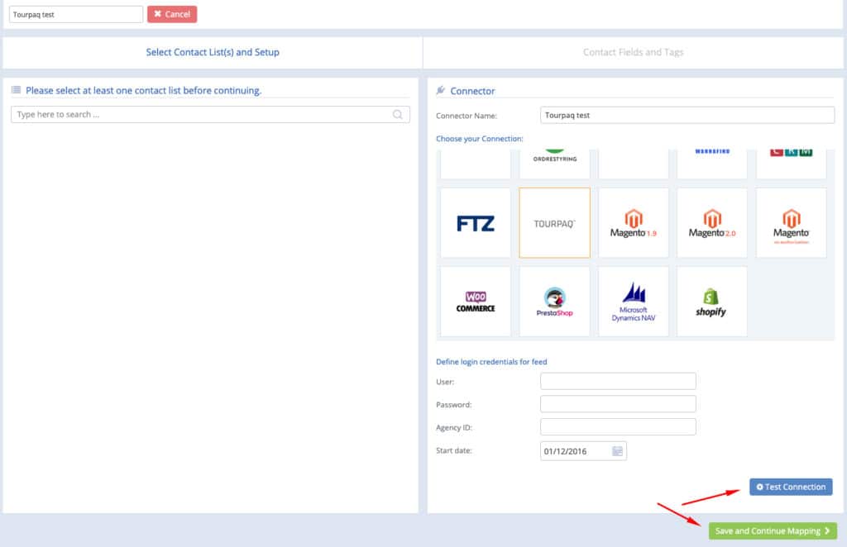Click 'Define login credentials for feed' text
Viewport: 847px width, 547px height.
point(491,362)
